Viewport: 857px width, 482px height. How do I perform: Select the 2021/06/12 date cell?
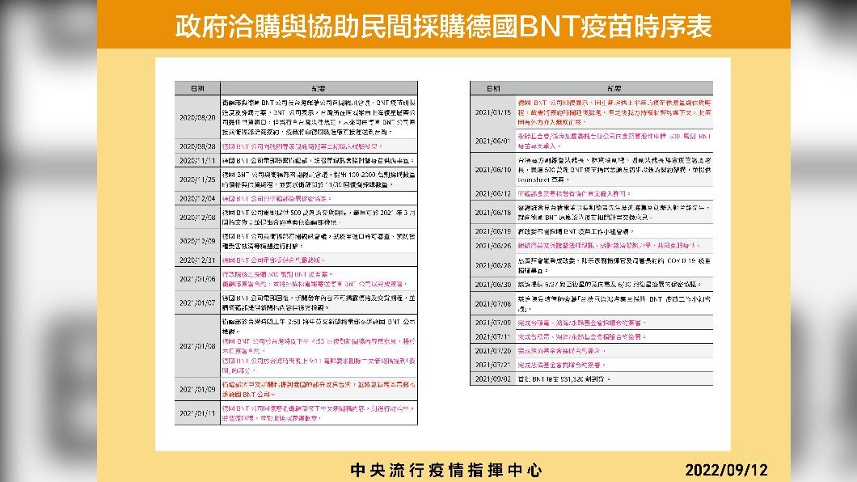[492, 193]
